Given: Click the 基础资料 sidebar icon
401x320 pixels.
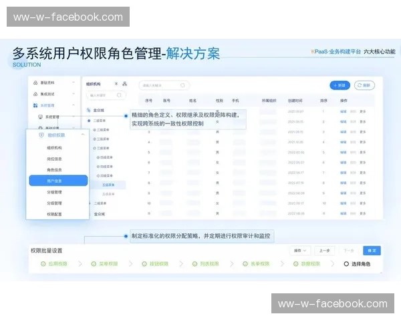Looking at the screenshot, I should [35, 83].
